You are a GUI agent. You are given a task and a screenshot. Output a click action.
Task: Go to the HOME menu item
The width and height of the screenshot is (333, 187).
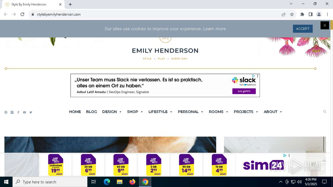coord(75,112)
